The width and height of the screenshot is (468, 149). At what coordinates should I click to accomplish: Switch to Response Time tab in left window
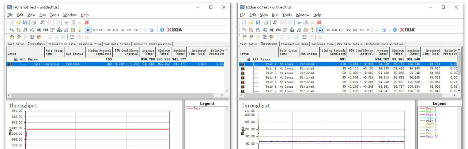click(90, 44)
